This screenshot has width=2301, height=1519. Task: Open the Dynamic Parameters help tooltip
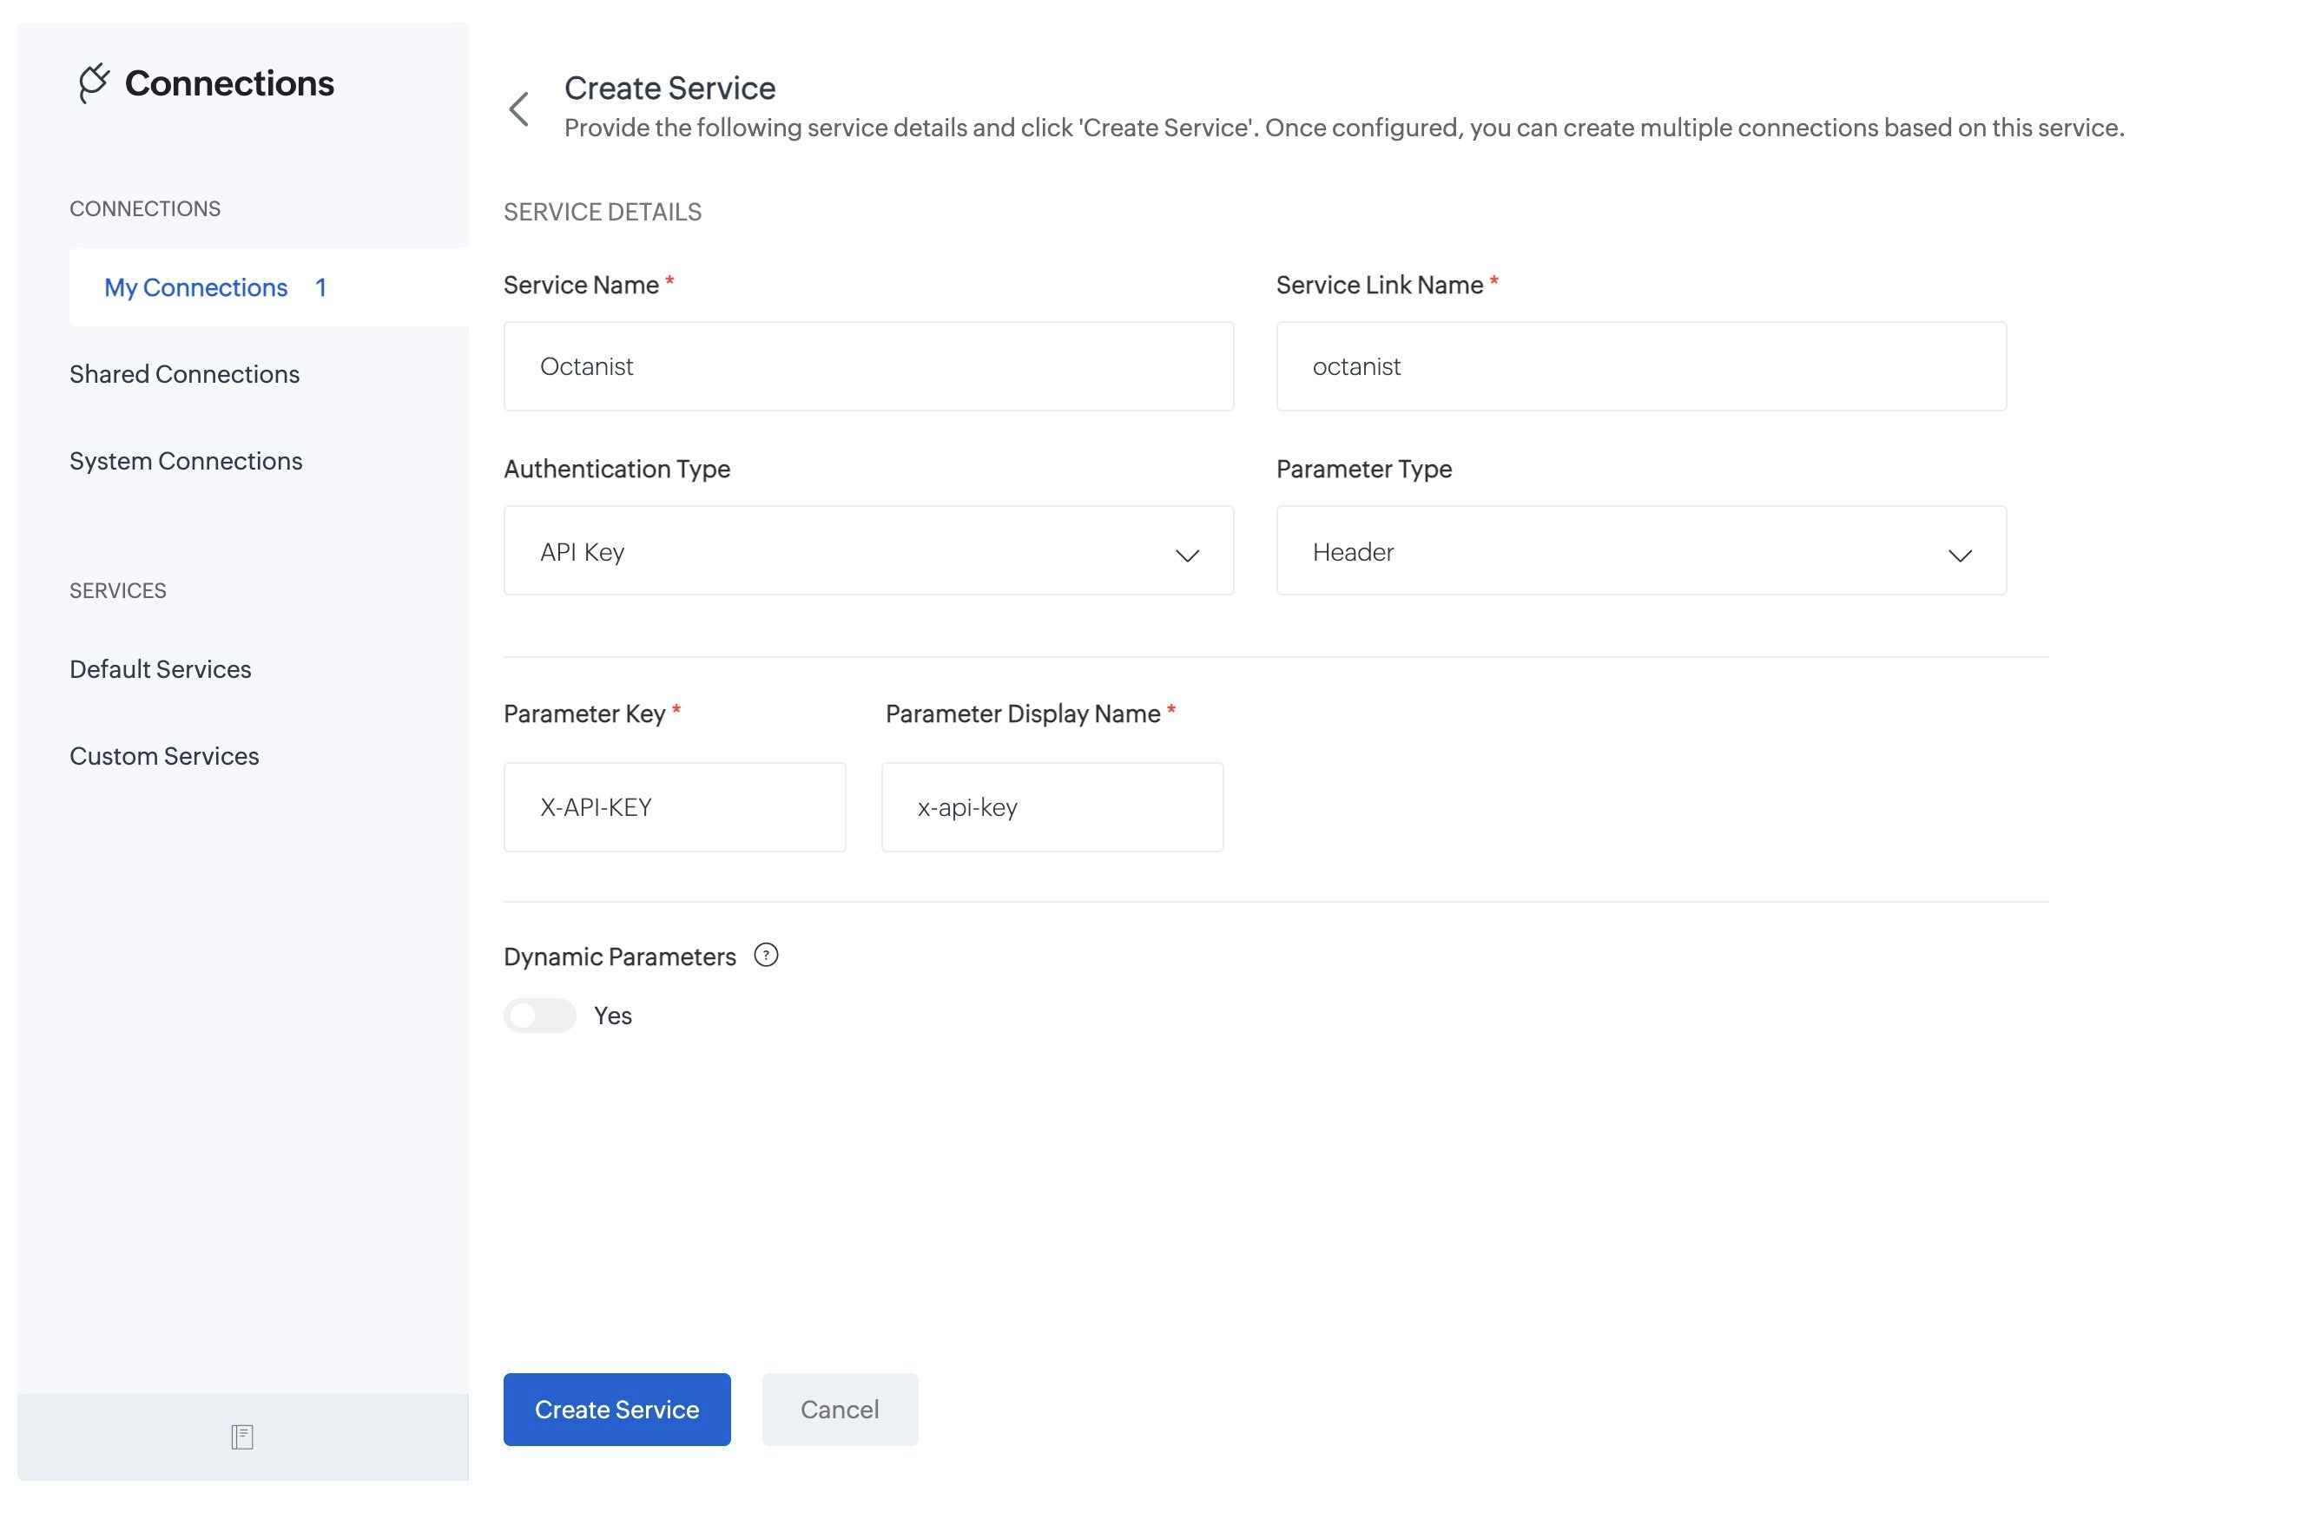767,955
